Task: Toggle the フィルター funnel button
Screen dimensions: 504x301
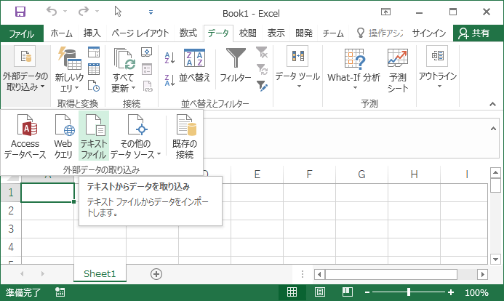Action: point(236,66)
